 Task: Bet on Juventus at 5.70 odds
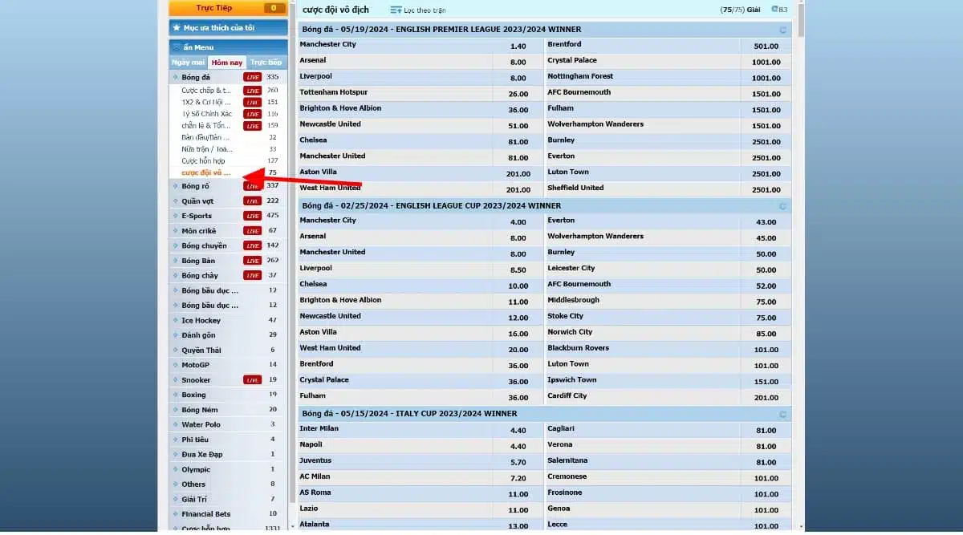pos(518,463)
